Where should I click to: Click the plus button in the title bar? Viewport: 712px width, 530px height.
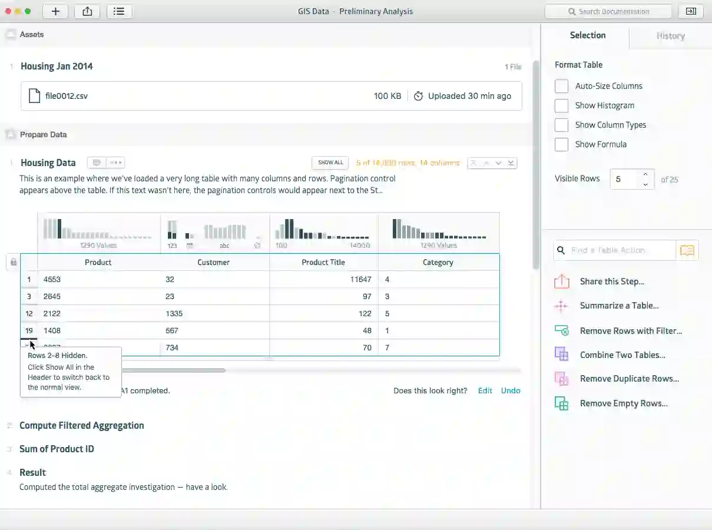point(55,11)
